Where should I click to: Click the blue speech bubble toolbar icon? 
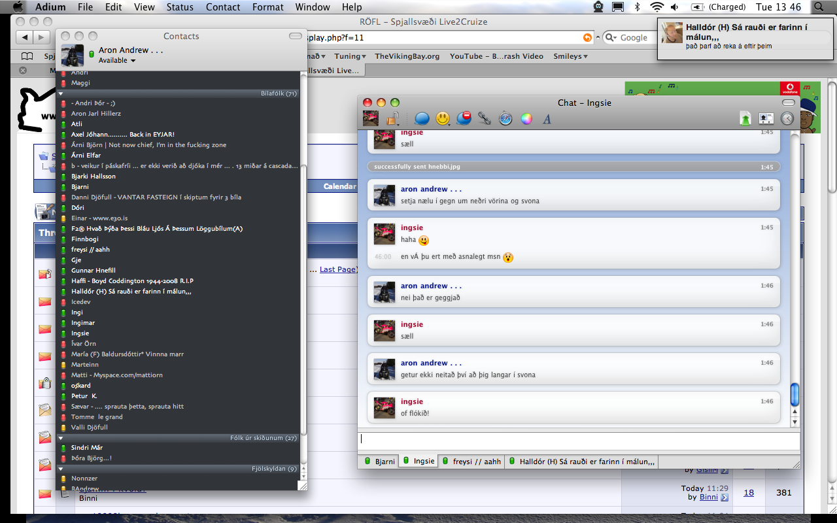coord(422,118)
